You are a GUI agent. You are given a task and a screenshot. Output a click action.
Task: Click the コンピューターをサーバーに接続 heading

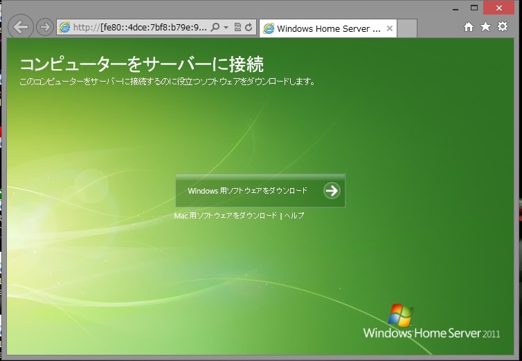tap(142, 64)
